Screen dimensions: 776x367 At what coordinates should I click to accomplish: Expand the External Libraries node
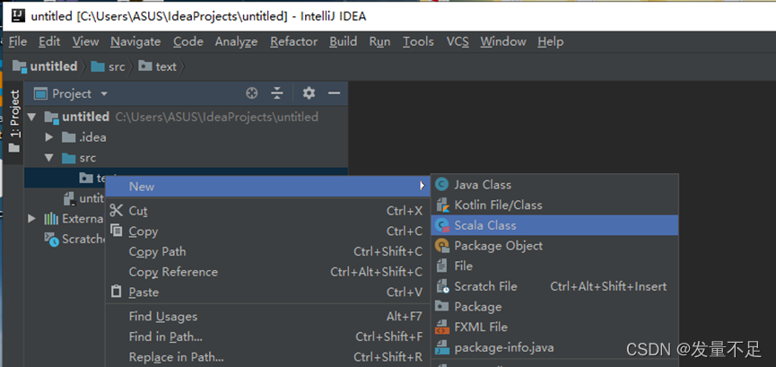click(x=32, y=218)
